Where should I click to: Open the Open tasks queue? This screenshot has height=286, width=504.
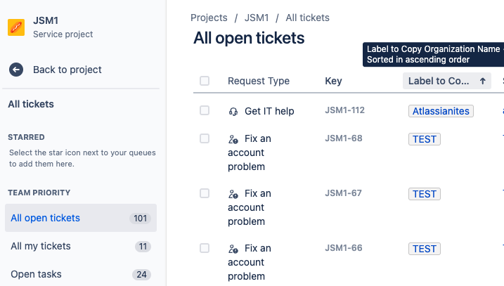coord(36,274)
